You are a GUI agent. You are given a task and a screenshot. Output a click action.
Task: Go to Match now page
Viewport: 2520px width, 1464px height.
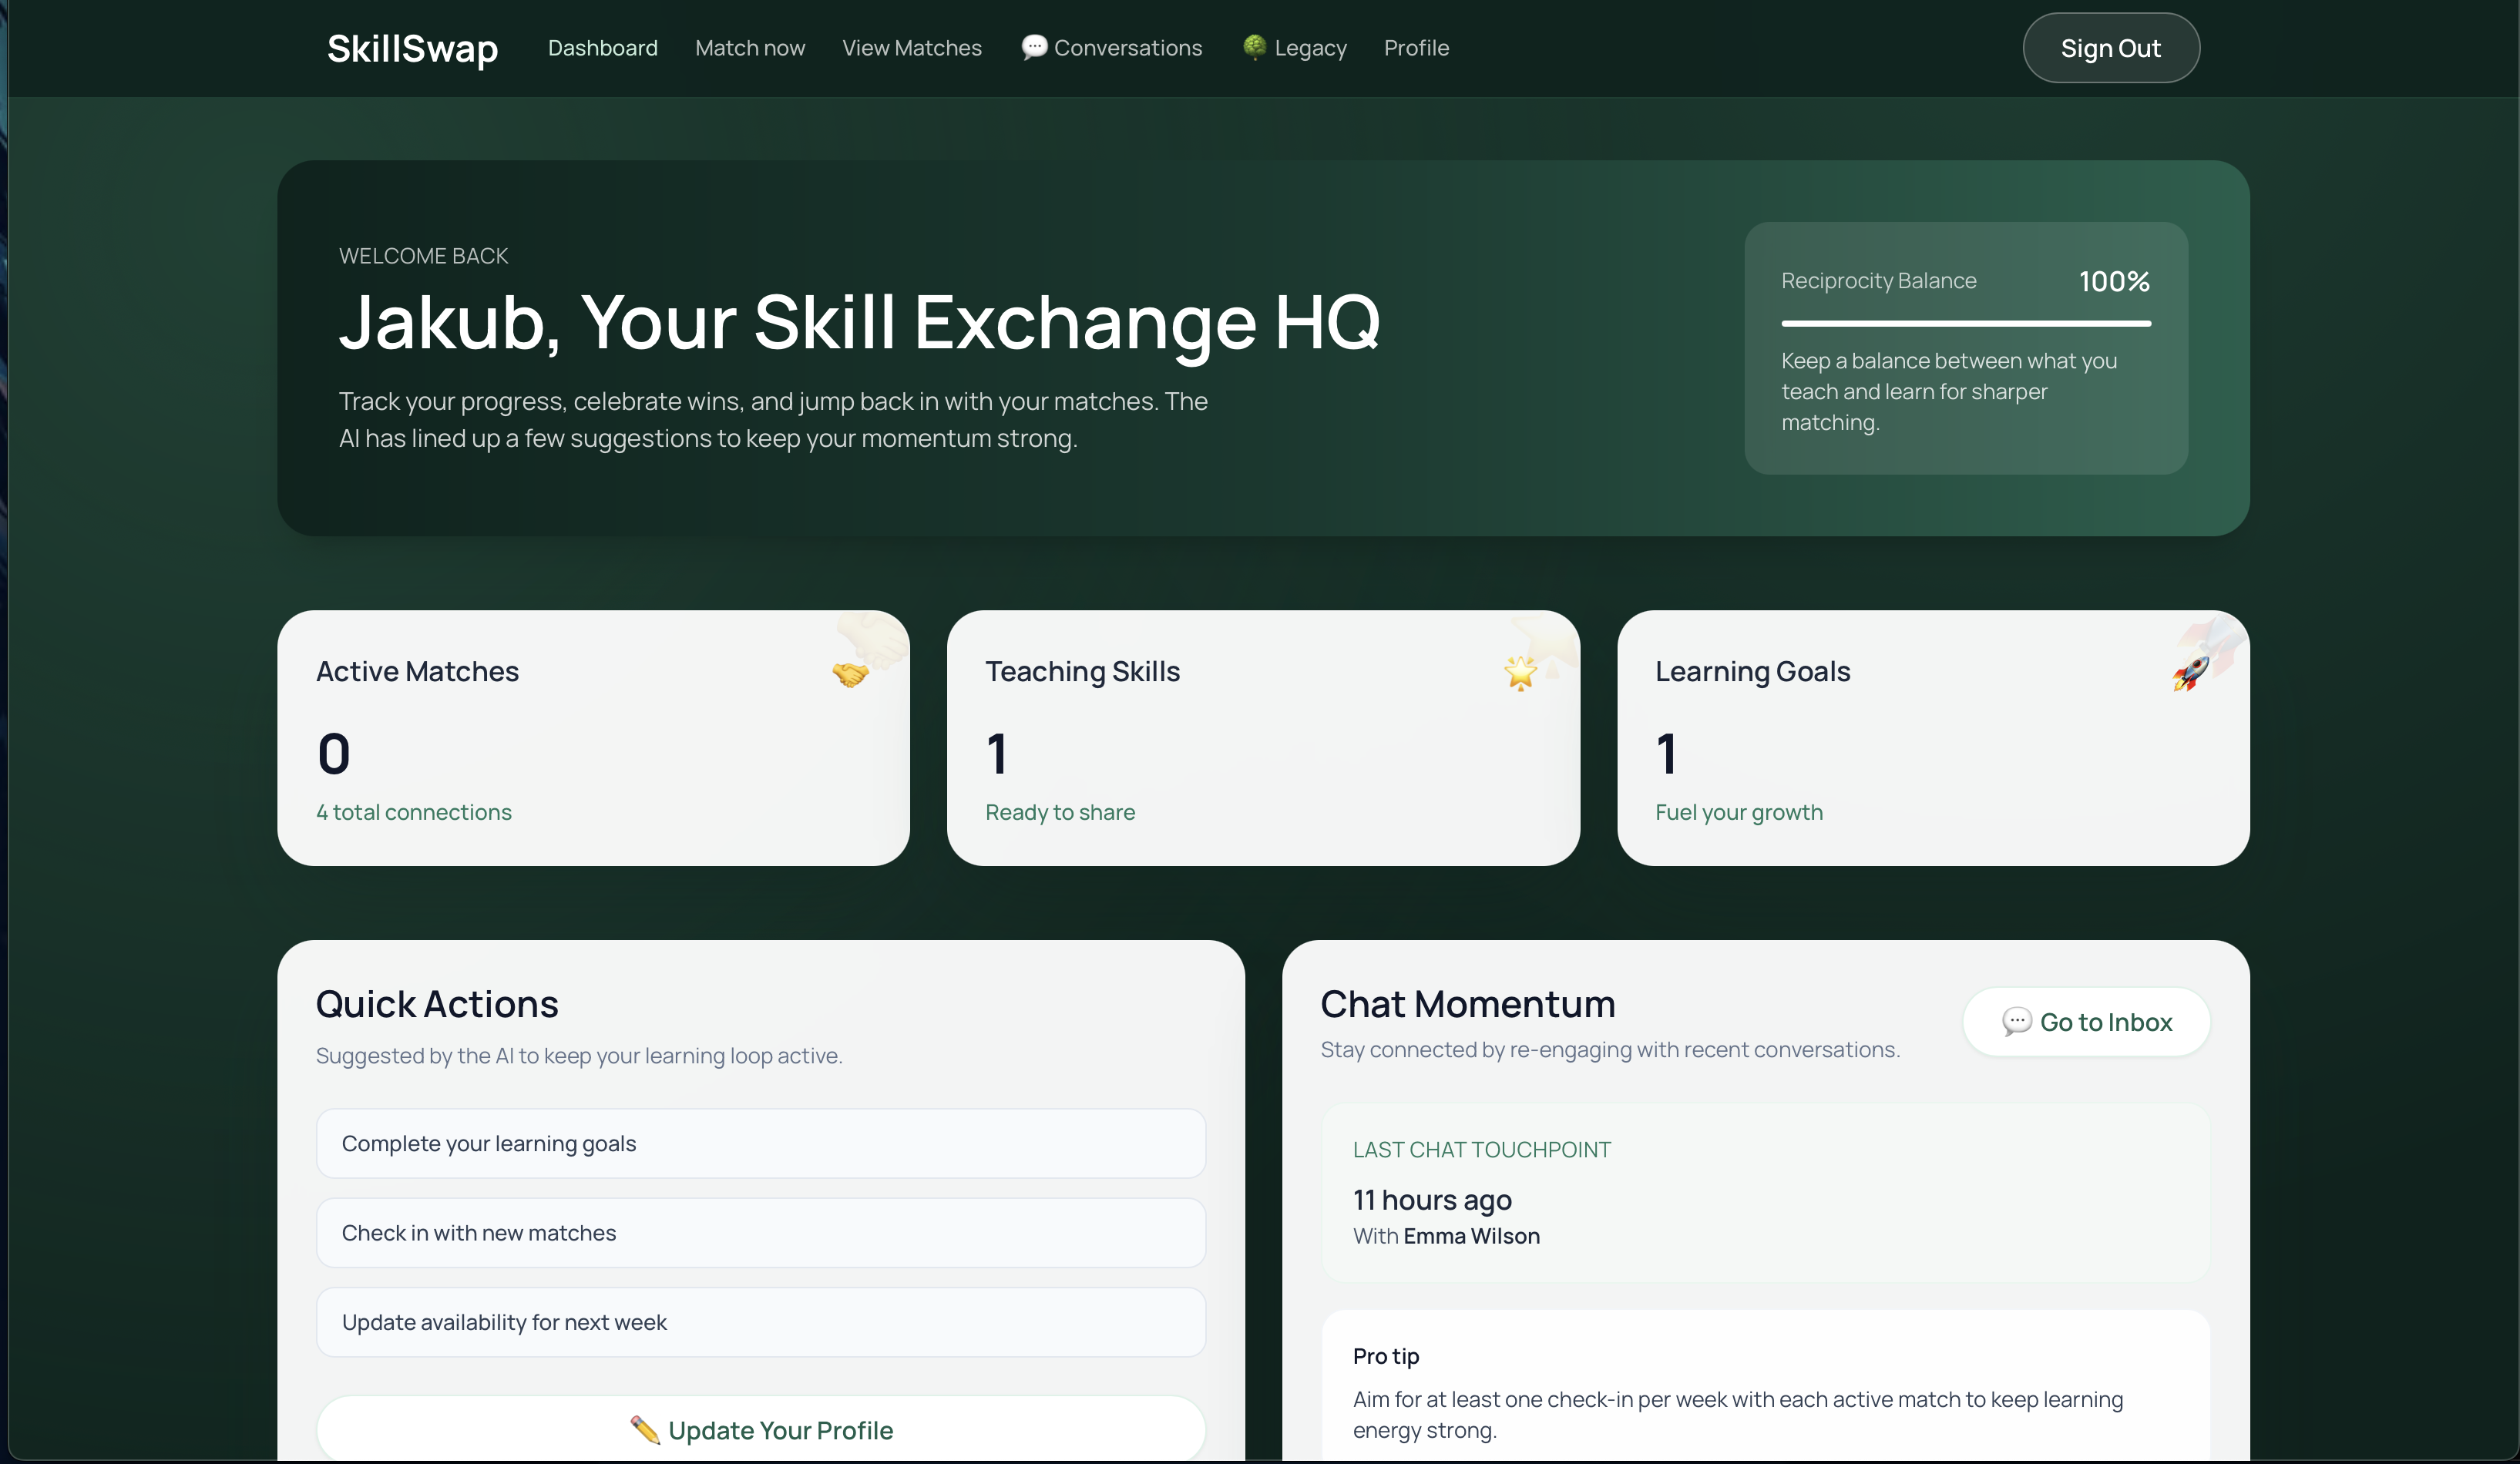pos(749,48)
